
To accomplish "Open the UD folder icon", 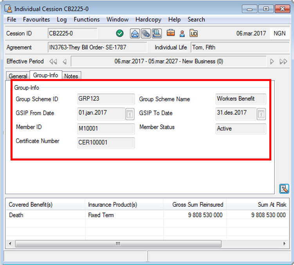I will 193,33.
